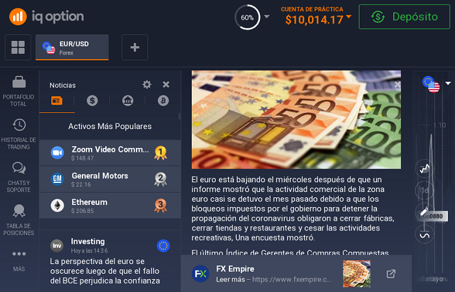This screenshot has width=455, height=292.
Task: Select the dollar forex news tab
Action: 92,101
